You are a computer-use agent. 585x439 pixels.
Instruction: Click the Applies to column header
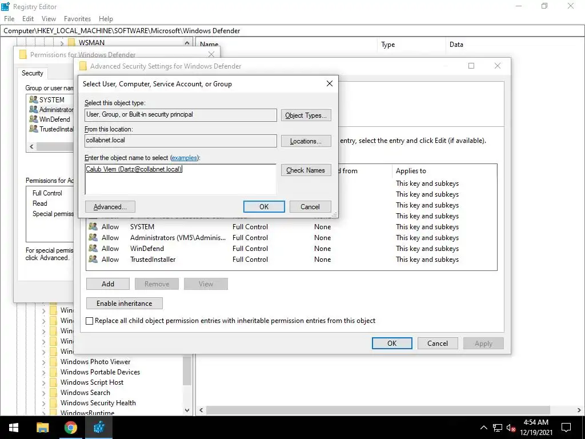tap(411, 170)
